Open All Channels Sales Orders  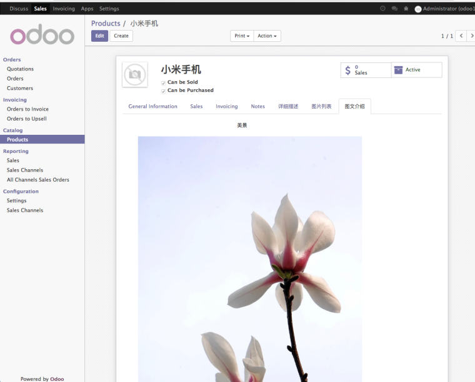click(38, 180)
